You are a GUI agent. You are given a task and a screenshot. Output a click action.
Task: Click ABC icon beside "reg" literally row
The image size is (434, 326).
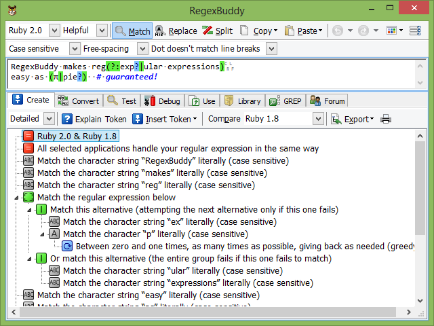tap(28, 185)
